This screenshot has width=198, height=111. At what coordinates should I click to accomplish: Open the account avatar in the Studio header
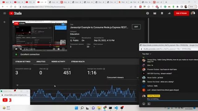(193, 13)
